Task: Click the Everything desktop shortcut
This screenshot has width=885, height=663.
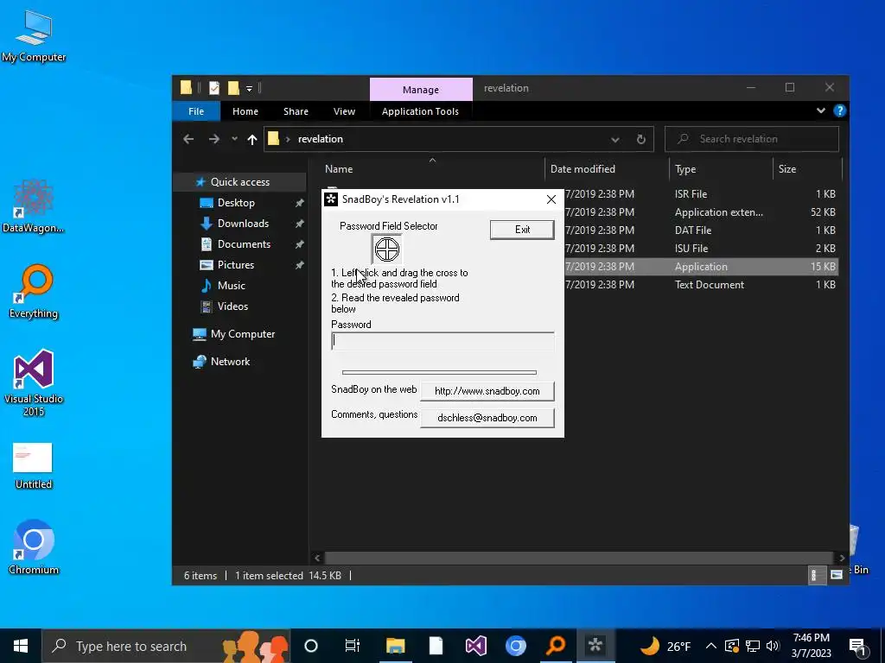Action: point(34,291)
